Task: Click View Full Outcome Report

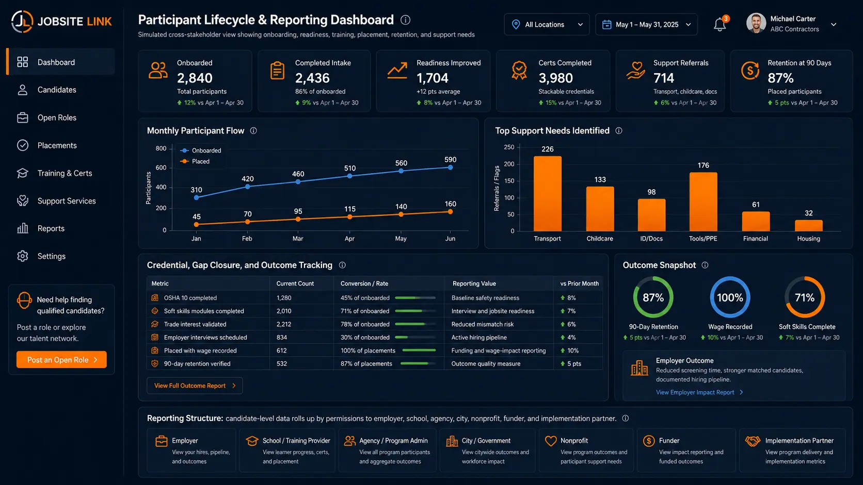Action: [x=195, y=386]
